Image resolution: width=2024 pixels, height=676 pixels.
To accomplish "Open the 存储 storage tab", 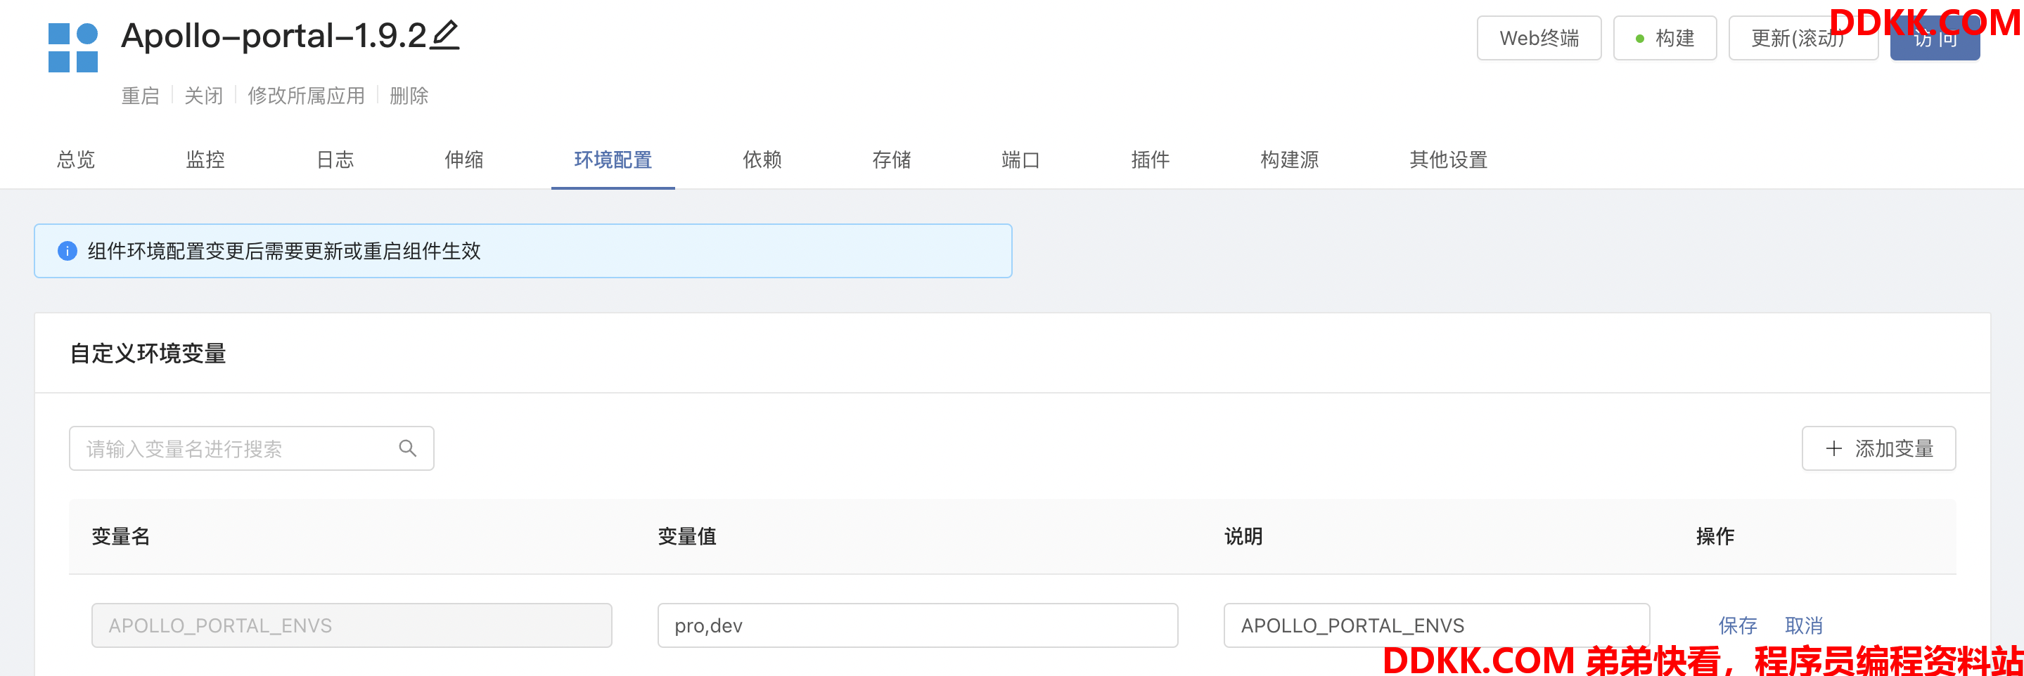I will click(x=891, y=160).
